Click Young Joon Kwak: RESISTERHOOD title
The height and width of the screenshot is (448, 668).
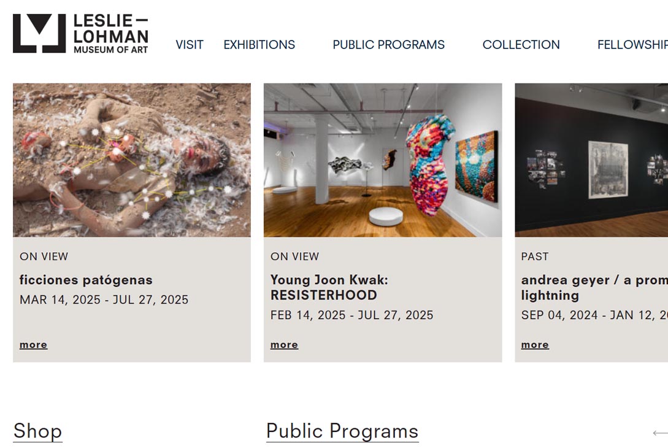pyautogui.click(x=329, y=287)
